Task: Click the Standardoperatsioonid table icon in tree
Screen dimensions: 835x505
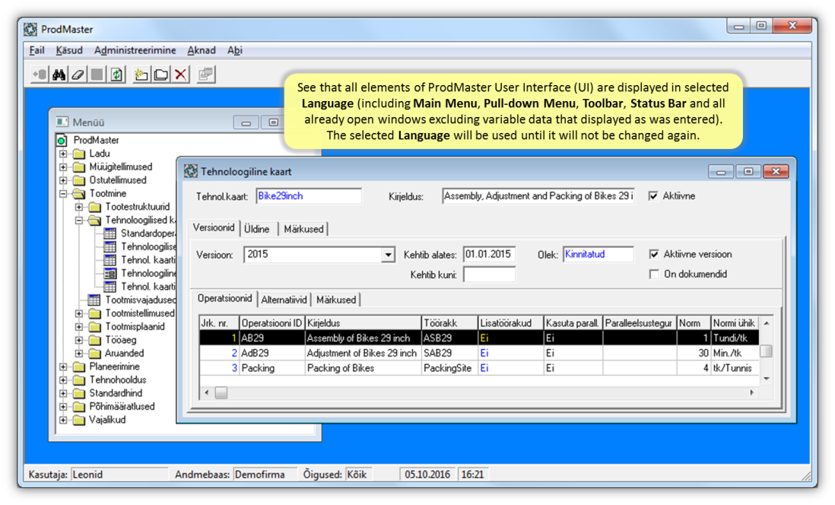Action: click(x=110, y=233)
